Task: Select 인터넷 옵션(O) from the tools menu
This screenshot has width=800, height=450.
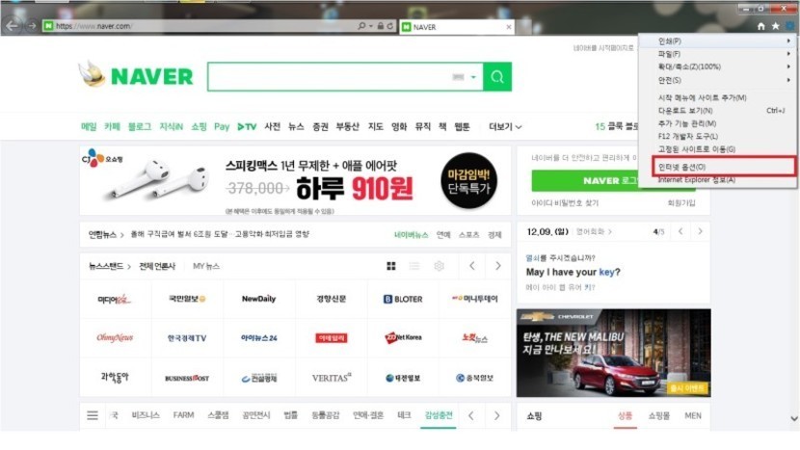Action: tap(681, 167)
